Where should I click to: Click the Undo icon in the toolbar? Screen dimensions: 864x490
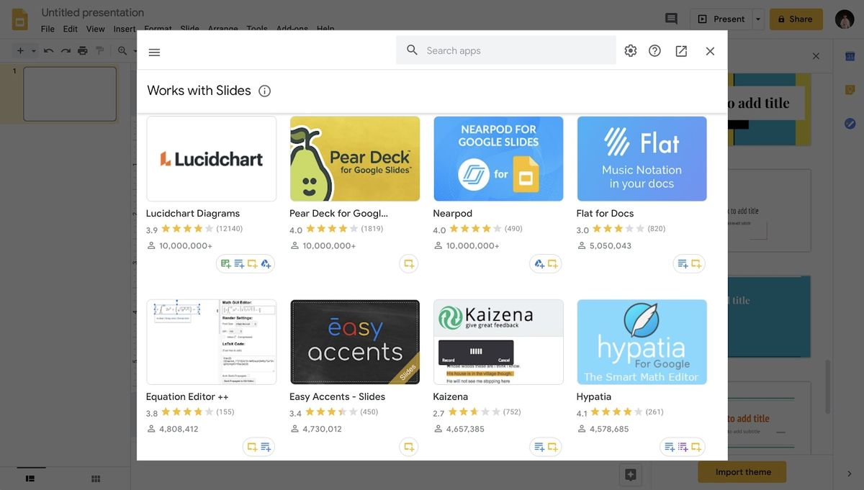[48, 51]
